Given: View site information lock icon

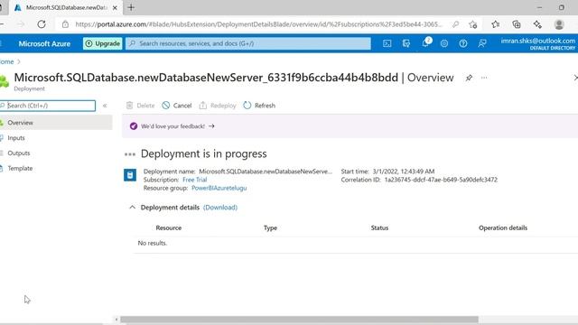Looking at the screenshot, I should point(65,24).
